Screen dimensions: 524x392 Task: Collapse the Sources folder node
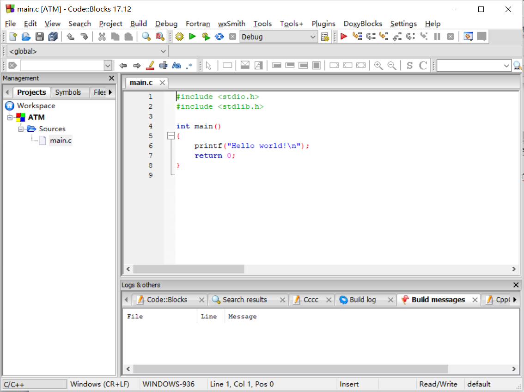[x=21, y=129]
